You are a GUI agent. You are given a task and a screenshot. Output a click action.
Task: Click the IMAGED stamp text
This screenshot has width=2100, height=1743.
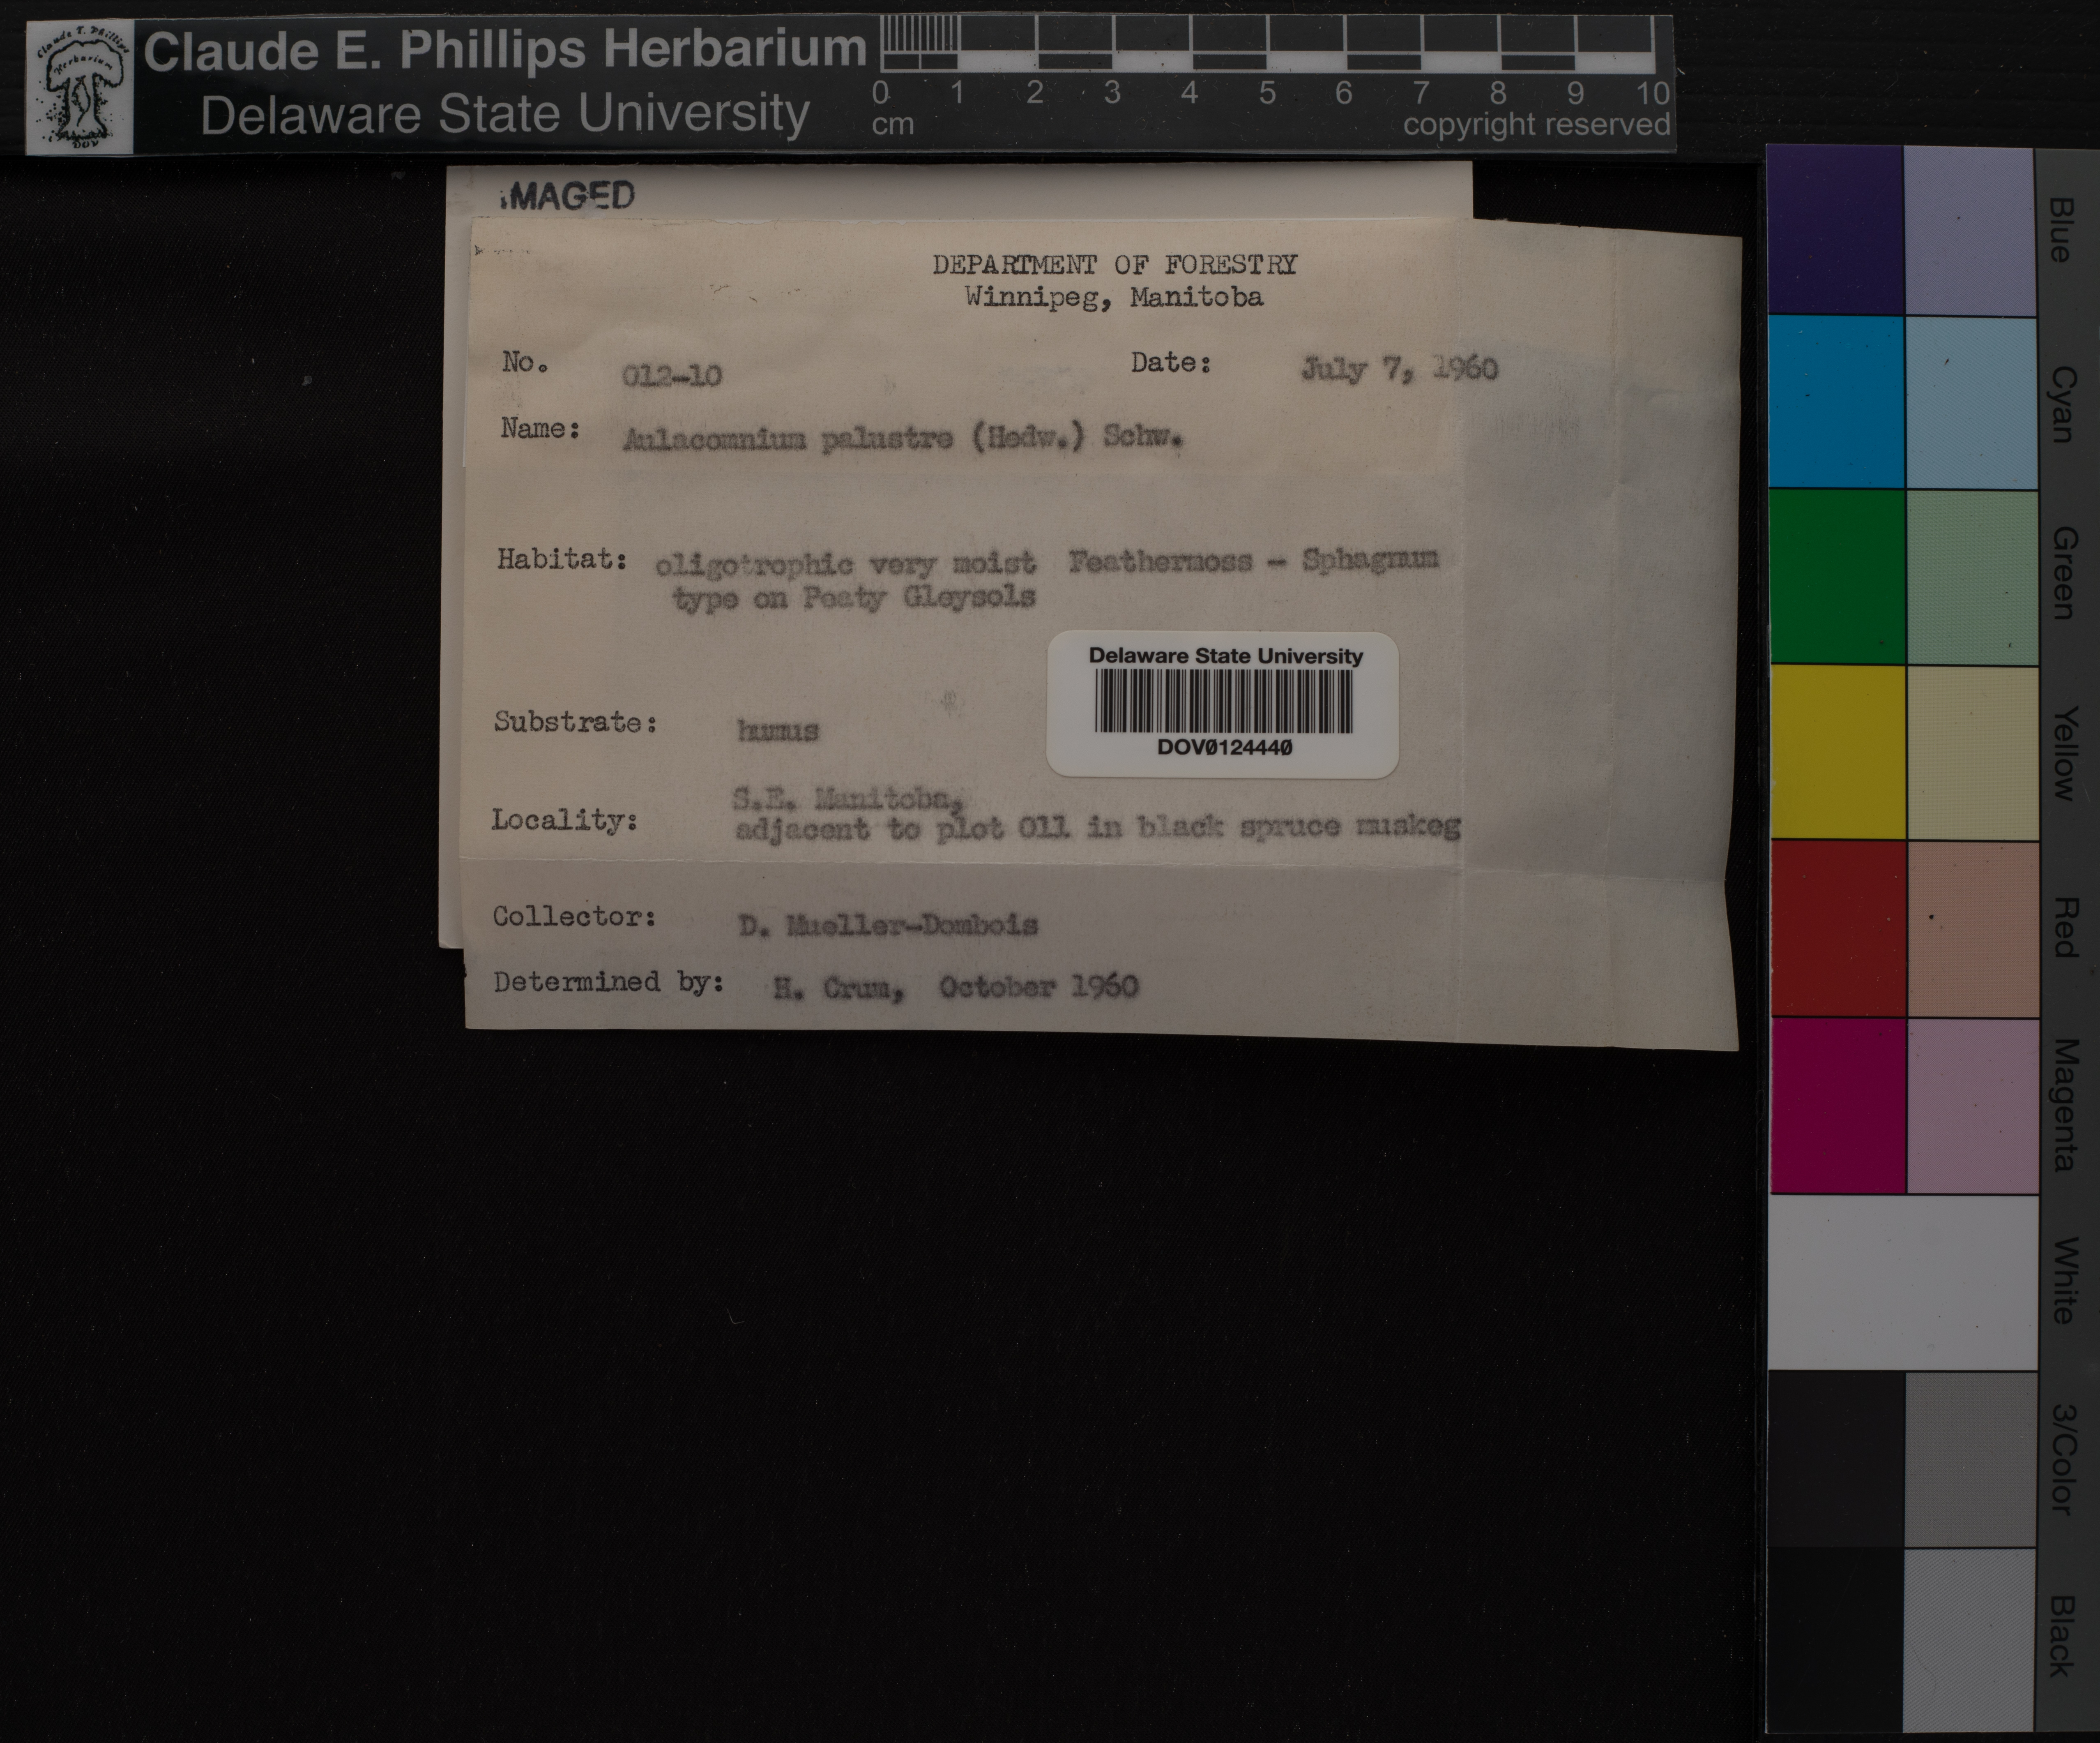(x=567, y=195)
